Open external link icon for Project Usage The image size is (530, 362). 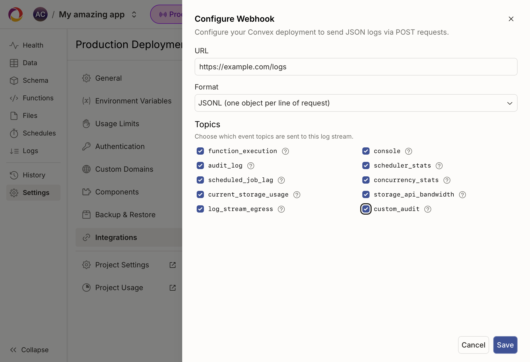(x=172, y=288)
